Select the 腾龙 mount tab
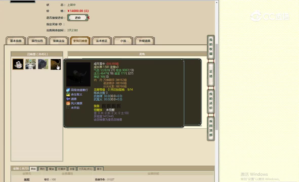 coord(99,169)
